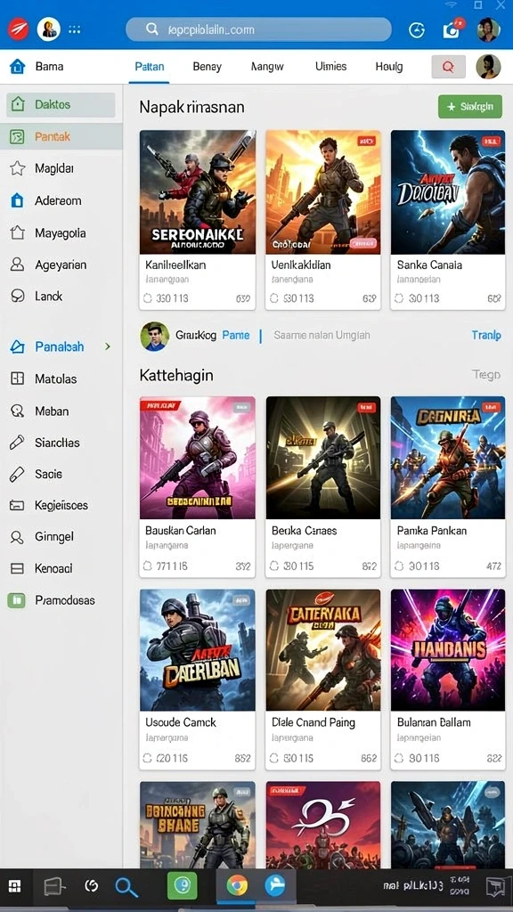Switch to the Houlg tab
This screenshot has width=513, height=912.
tap(389, 66)
